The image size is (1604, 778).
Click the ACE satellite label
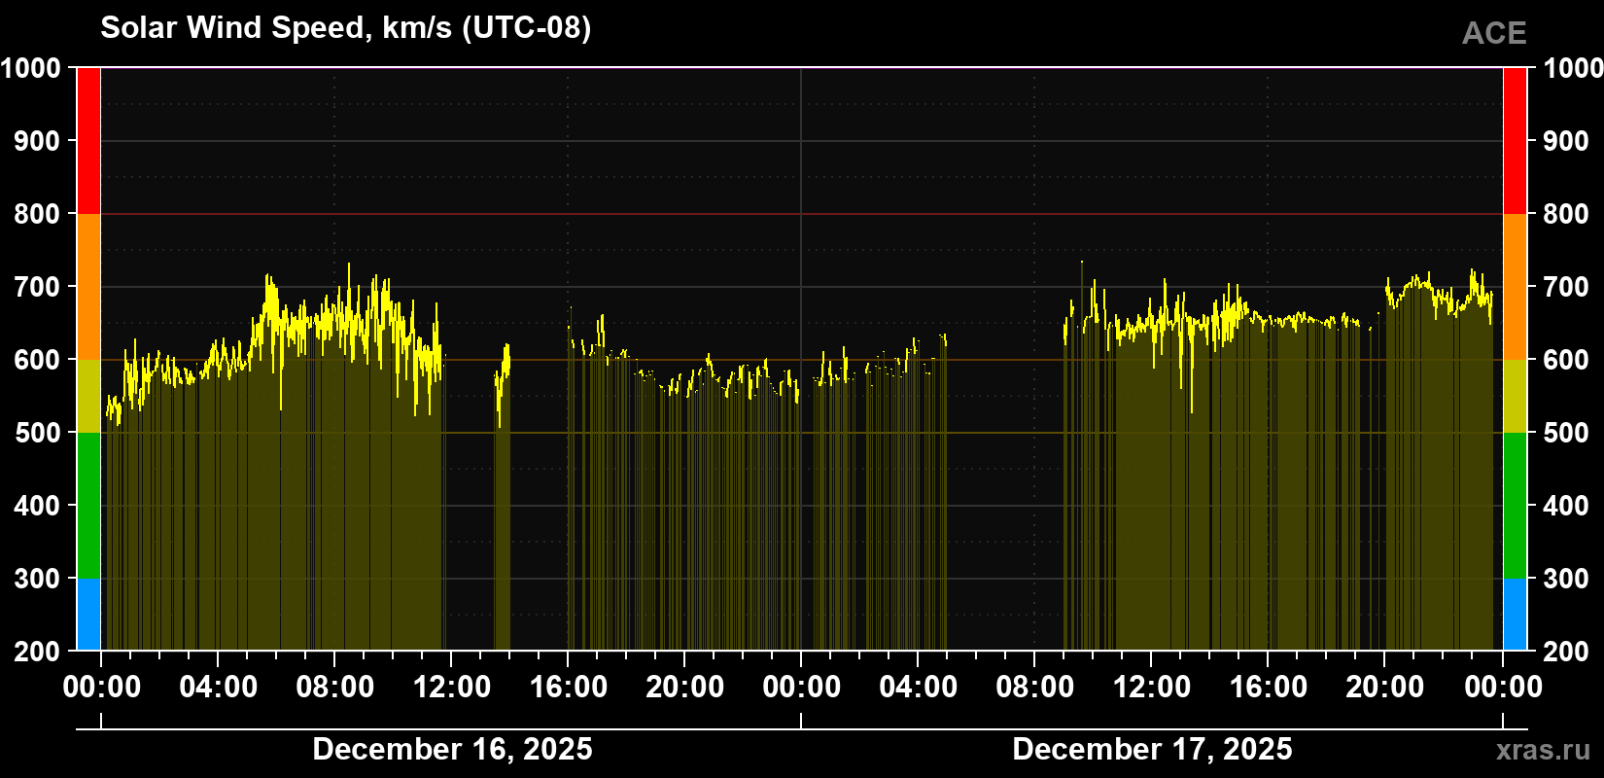point(1494,33)
